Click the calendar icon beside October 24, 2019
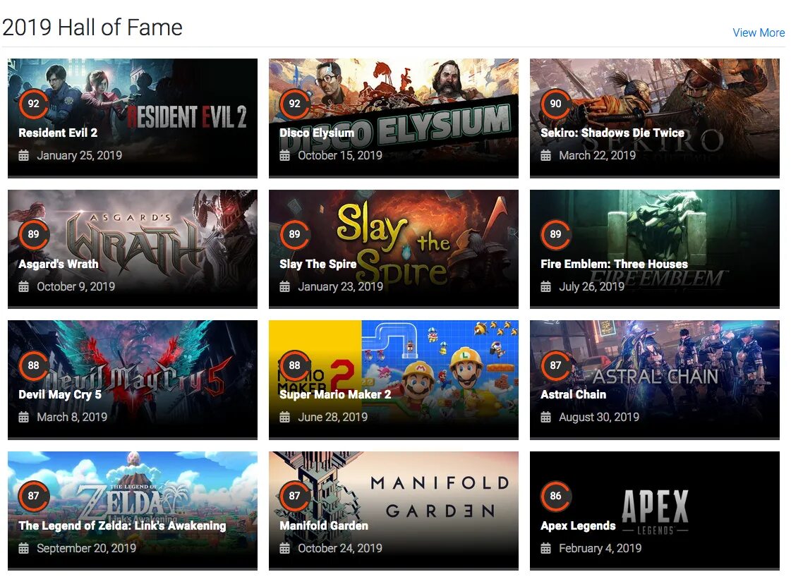 (285, 548)
